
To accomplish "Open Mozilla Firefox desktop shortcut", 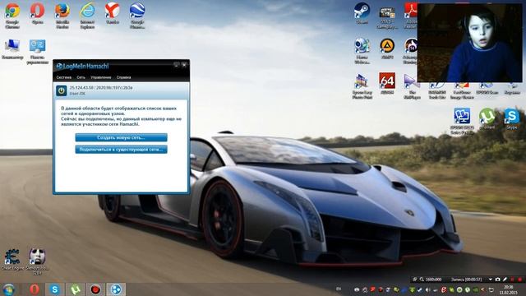I will tap(62, 16).
